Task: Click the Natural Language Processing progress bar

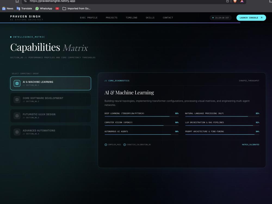Action: tap(222, 116)
